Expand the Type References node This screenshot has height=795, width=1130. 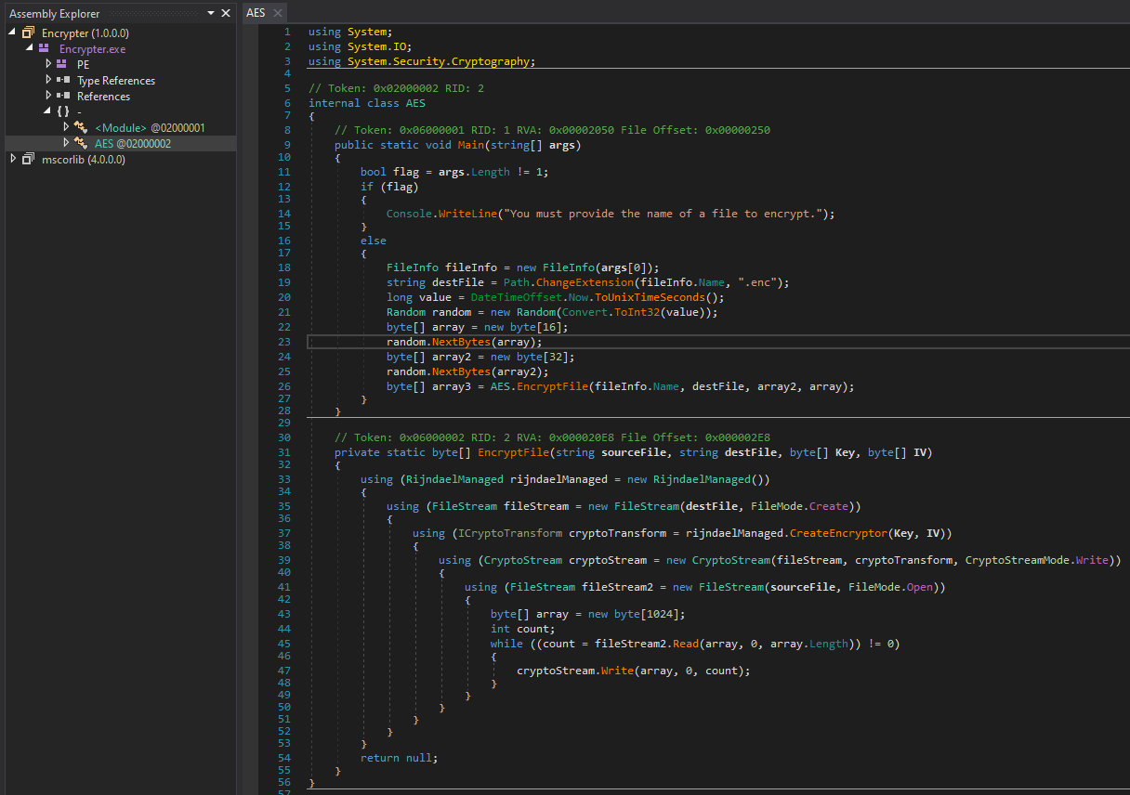tap(48, 81)
